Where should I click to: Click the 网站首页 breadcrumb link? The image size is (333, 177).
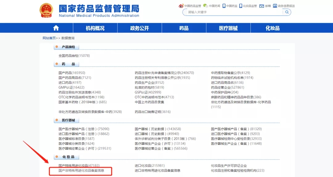coord(49,38)
